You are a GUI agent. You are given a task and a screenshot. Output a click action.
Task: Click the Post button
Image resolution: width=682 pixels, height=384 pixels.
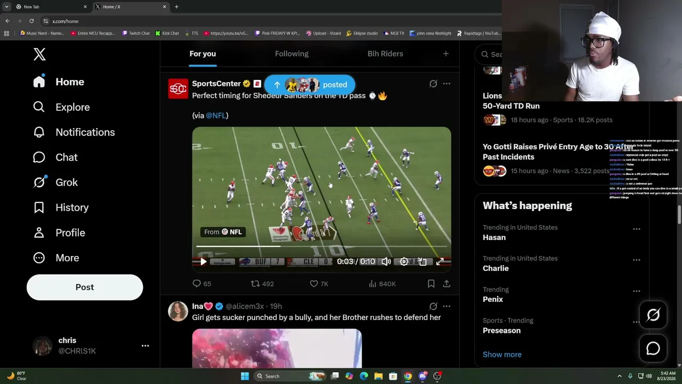pyautogui.click(x=85, y=287)
